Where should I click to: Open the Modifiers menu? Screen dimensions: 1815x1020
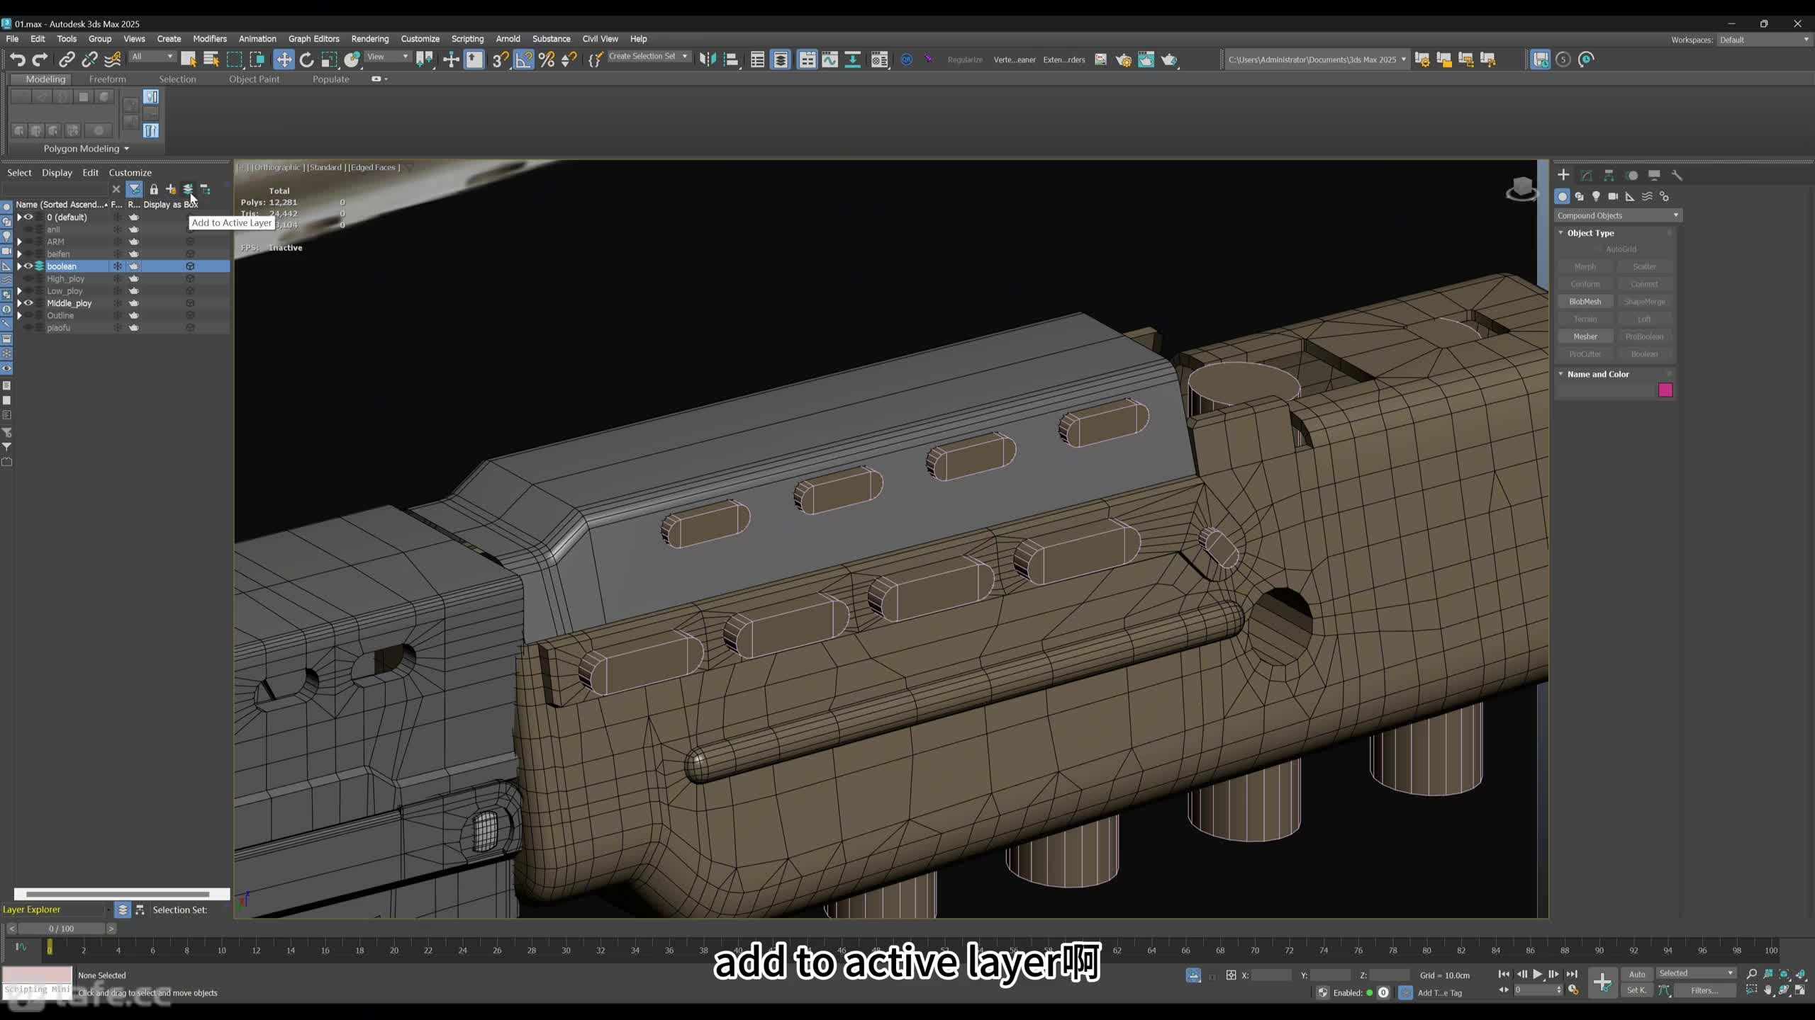(x=210, y=39)
